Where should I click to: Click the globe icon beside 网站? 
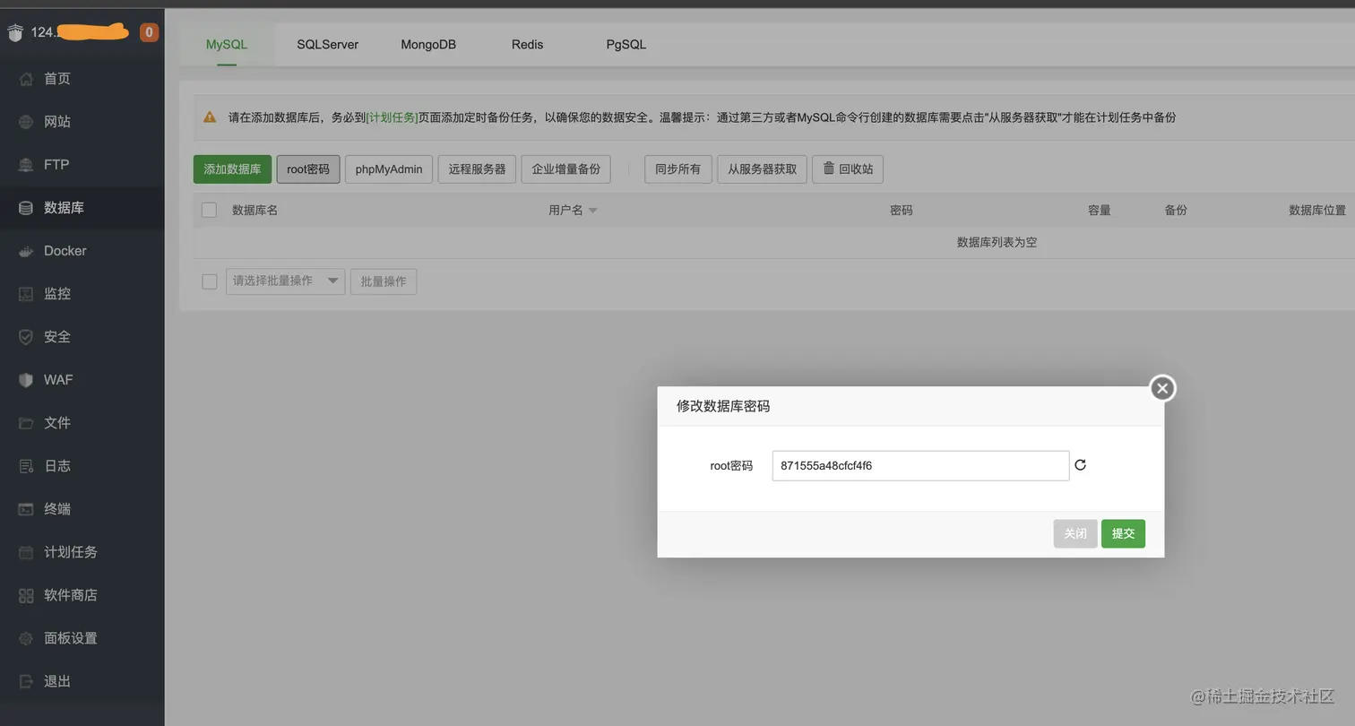click(x=26, y=122)
